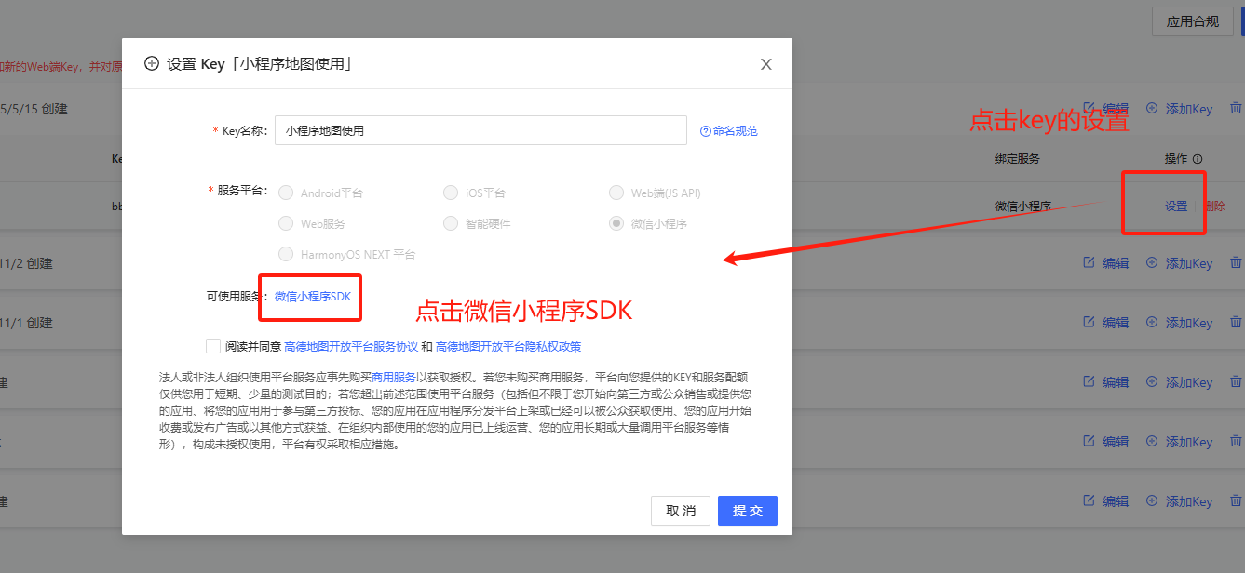
Task: Open the 高德地图开放平台隐私权政策 link
Action: pyautogui.click(x=508, y=347)
